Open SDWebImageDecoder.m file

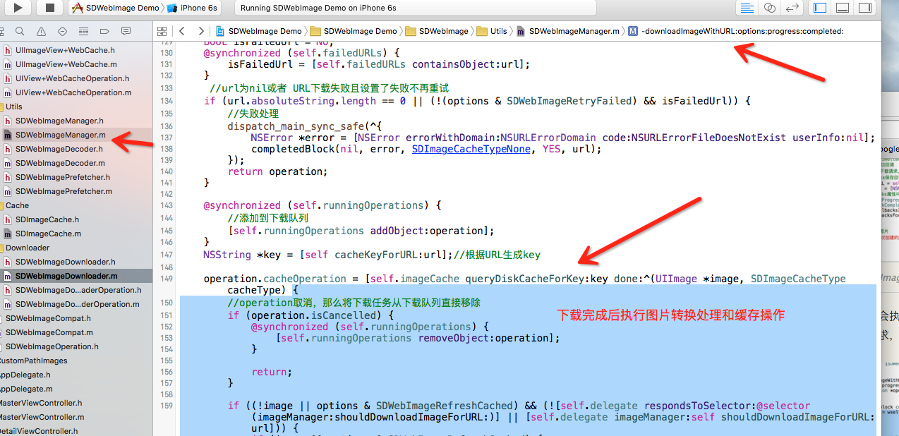(x=60, y=163)
